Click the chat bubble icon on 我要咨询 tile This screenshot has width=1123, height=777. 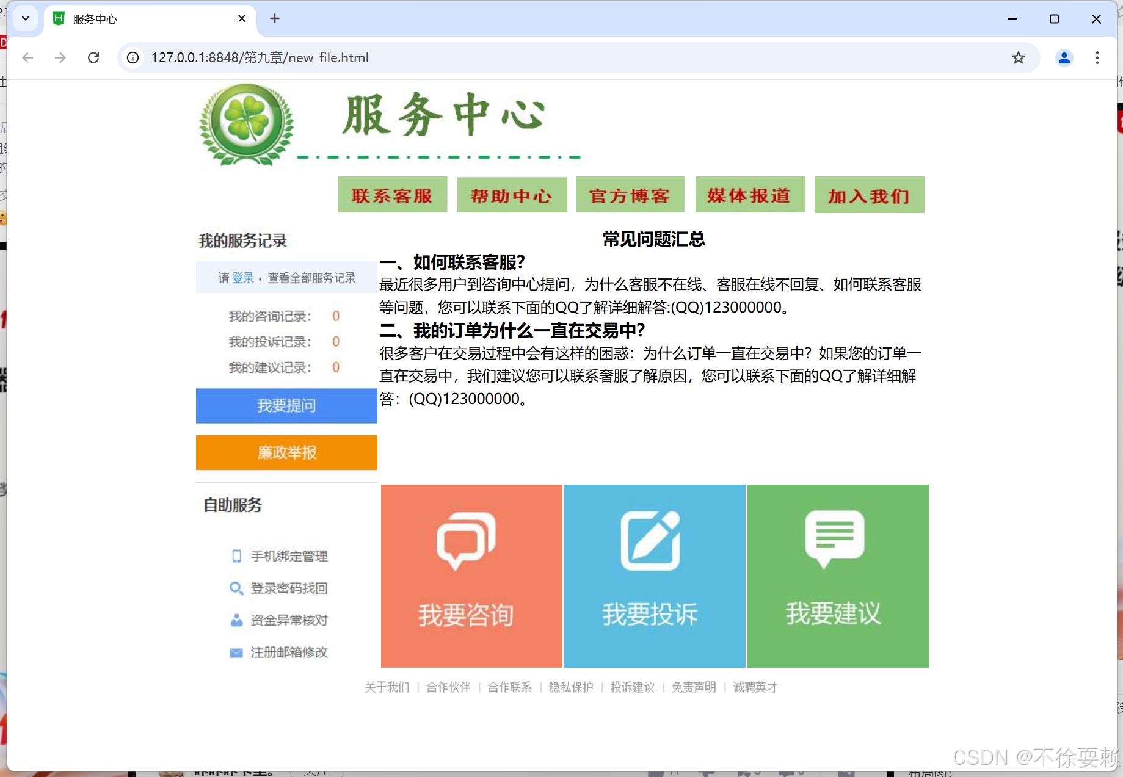pyautogui.click(x=467, y=540)
